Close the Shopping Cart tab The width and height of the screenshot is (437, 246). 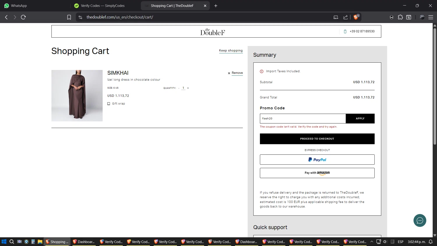pyautogui.click(x=205, y=6)
